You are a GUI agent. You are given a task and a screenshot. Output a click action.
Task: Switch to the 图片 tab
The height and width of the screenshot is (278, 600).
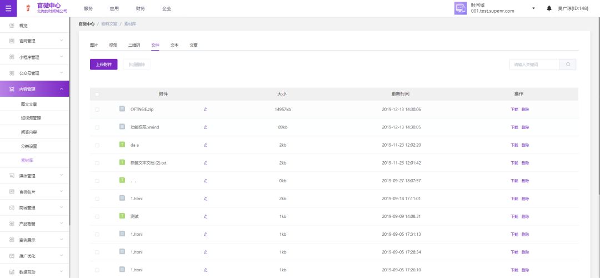94,44
